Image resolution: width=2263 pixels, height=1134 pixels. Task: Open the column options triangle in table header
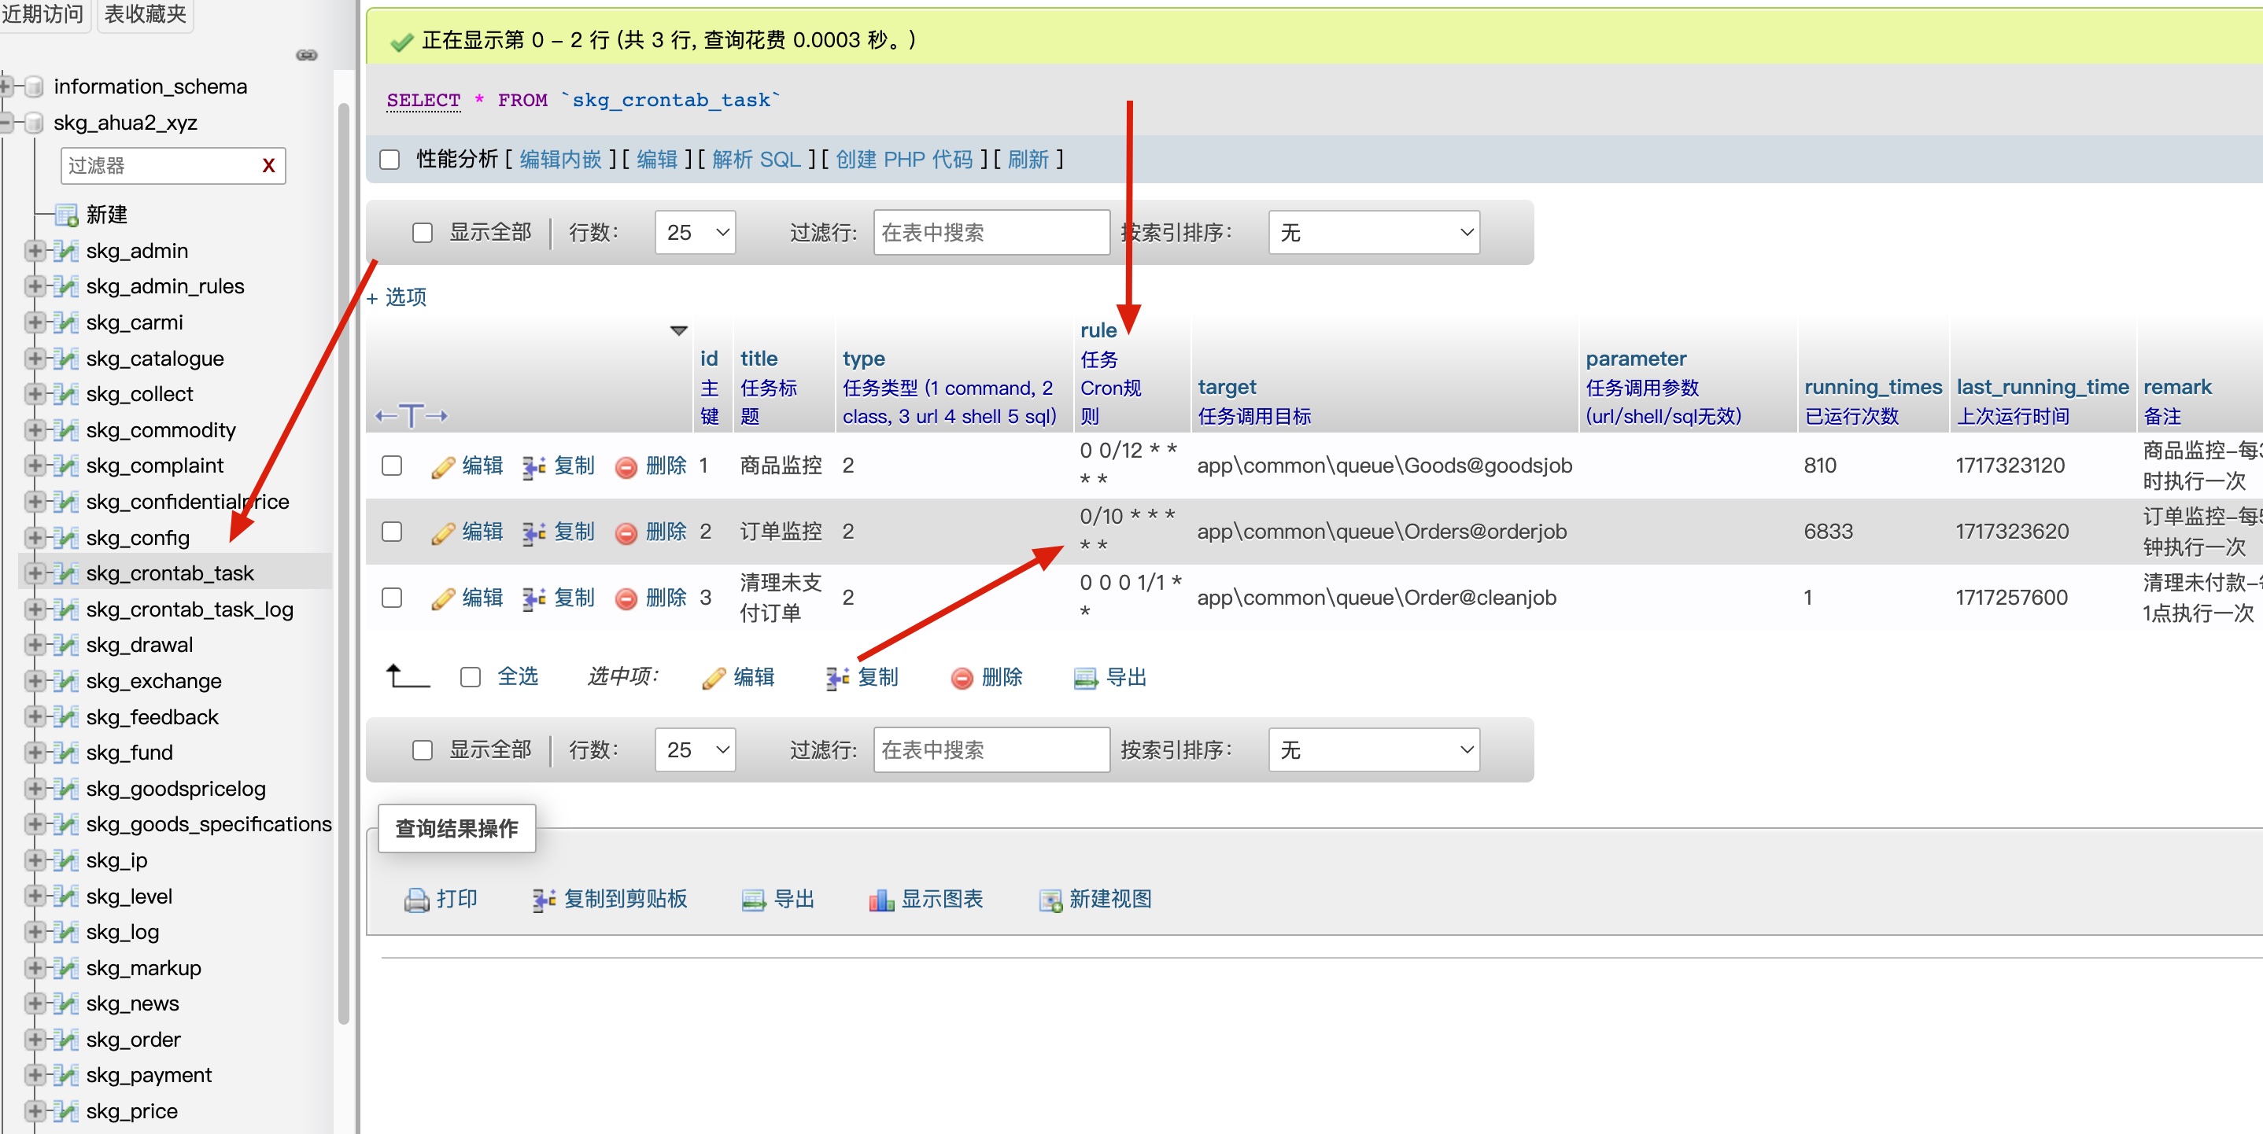pyautogui.click(x=679, y=331)
